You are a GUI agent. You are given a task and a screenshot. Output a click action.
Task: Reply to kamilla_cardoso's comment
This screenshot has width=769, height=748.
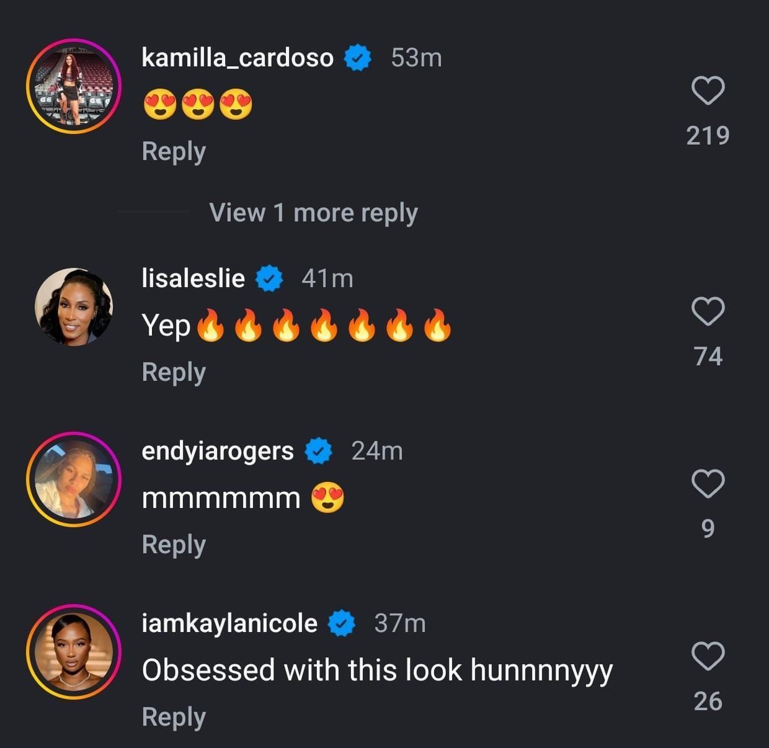click(174, 151)
